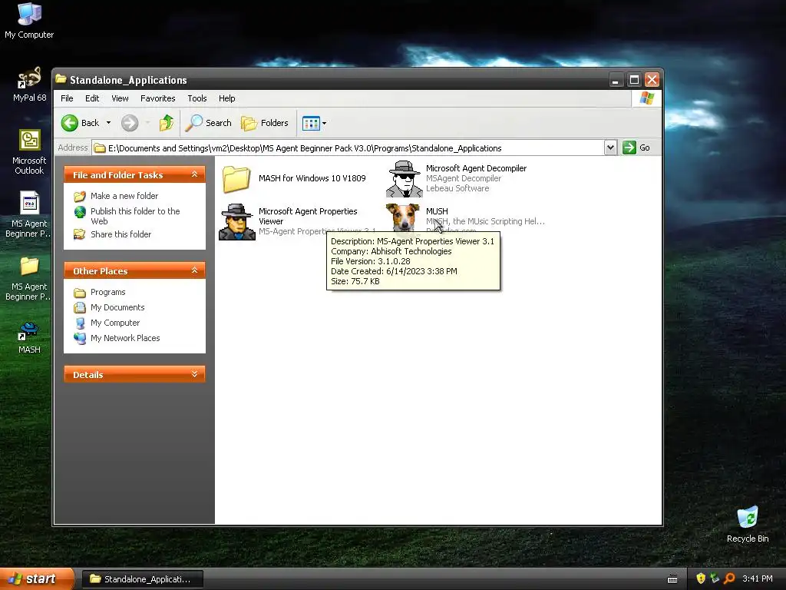Click the Forward arrow toolbar icon
This screenshot has height=590, width=786.
tap(129, 123)
